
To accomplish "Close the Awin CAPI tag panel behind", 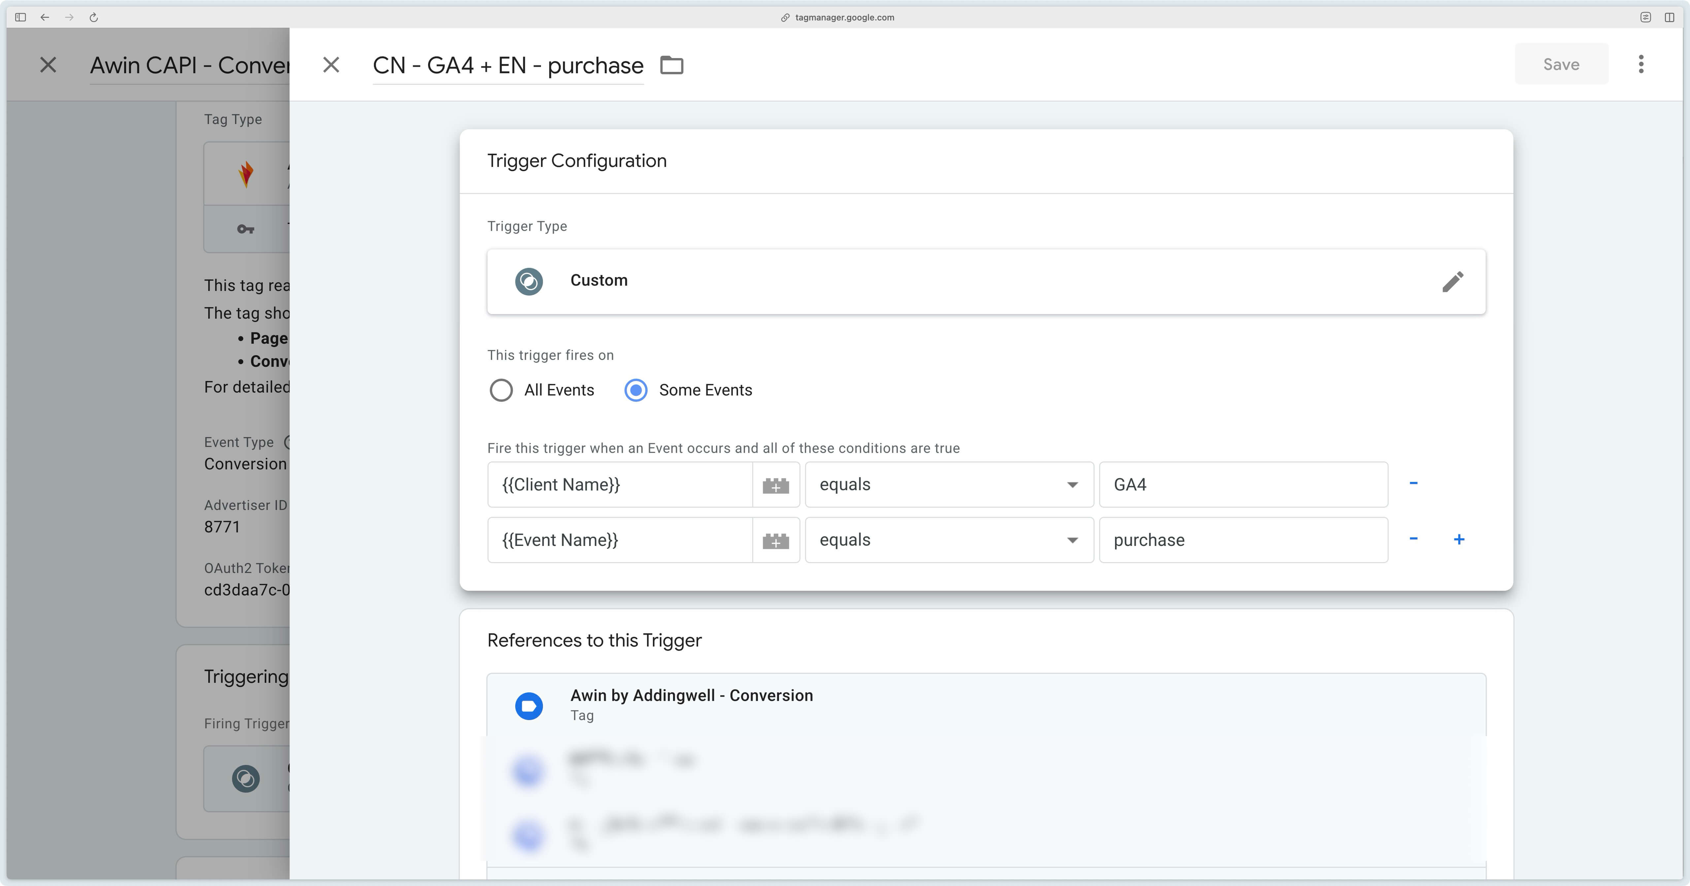I will coord(48,65).
